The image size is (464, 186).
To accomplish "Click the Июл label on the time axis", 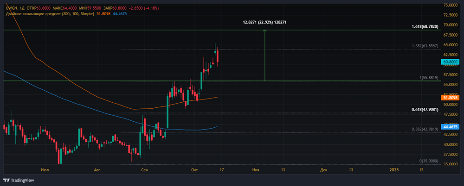I will click(x=45, y=170).
